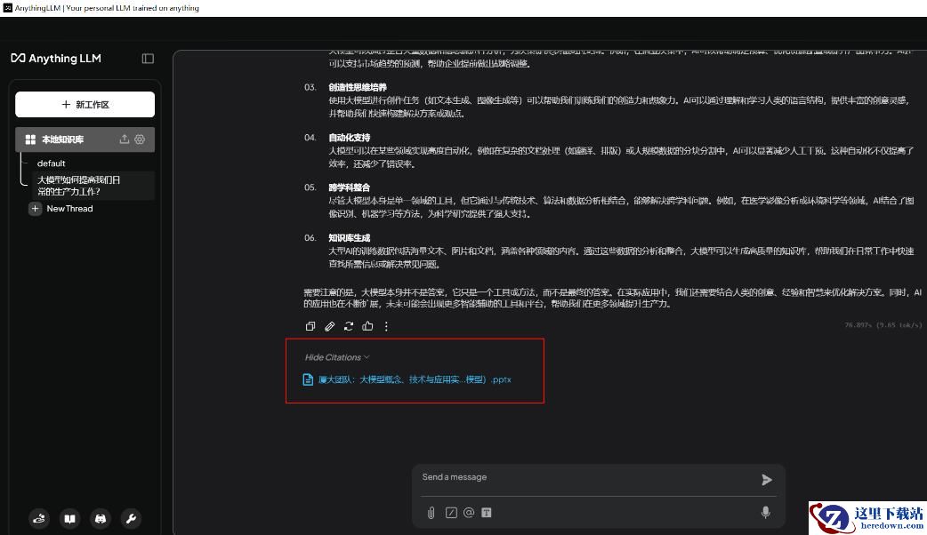The height and width of the screenshot is (535, 927).
Task: Open thread 大模型如何提高我们日常的生产力工作?
Action: coord(93,186)
